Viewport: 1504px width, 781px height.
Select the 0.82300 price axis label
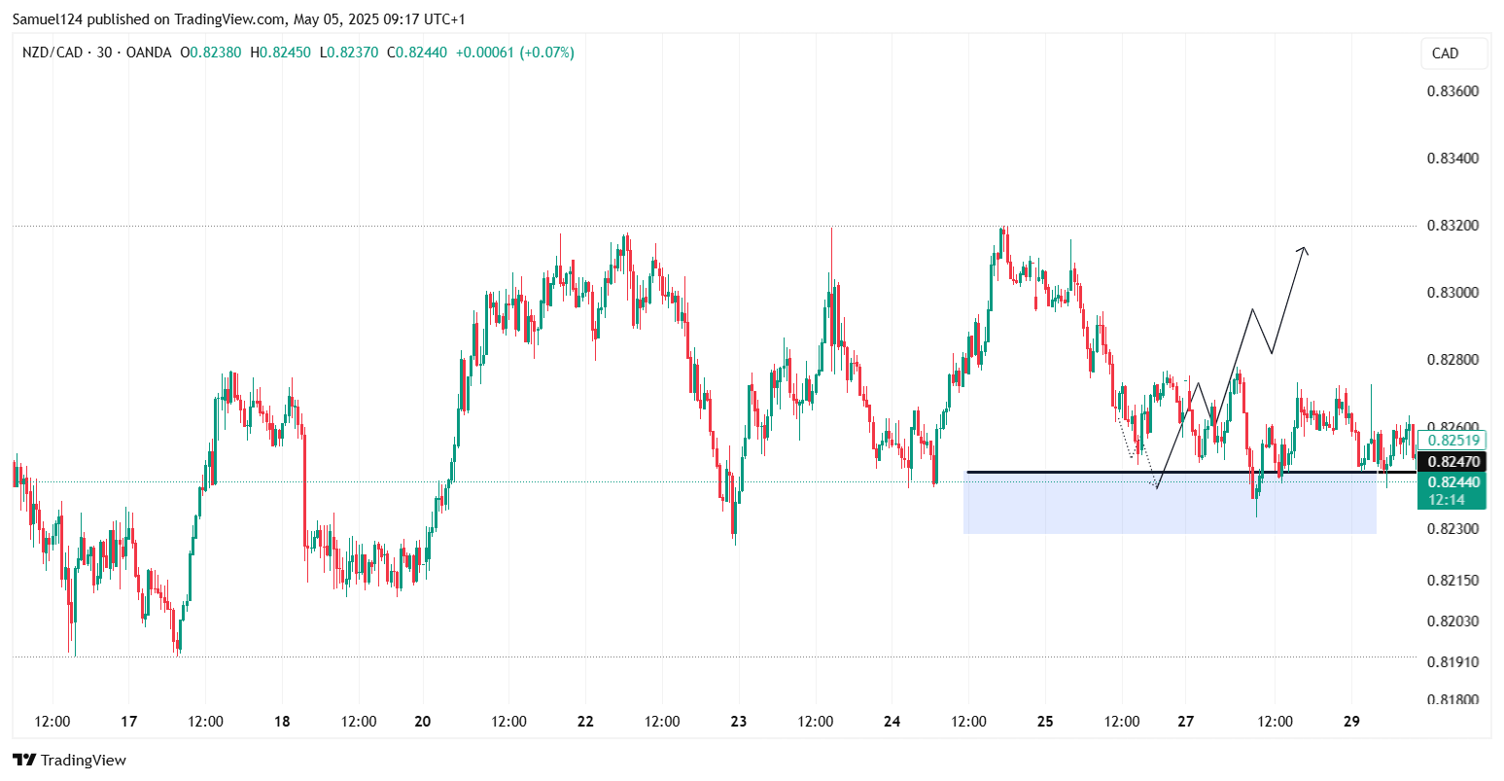tap(1452, 529)
